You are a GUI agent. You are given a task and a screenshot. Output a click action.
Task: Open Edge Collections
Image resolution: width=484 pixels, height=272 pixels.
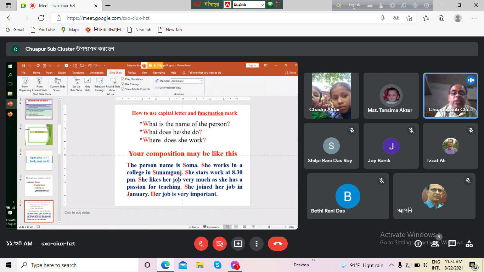point(441,18)
